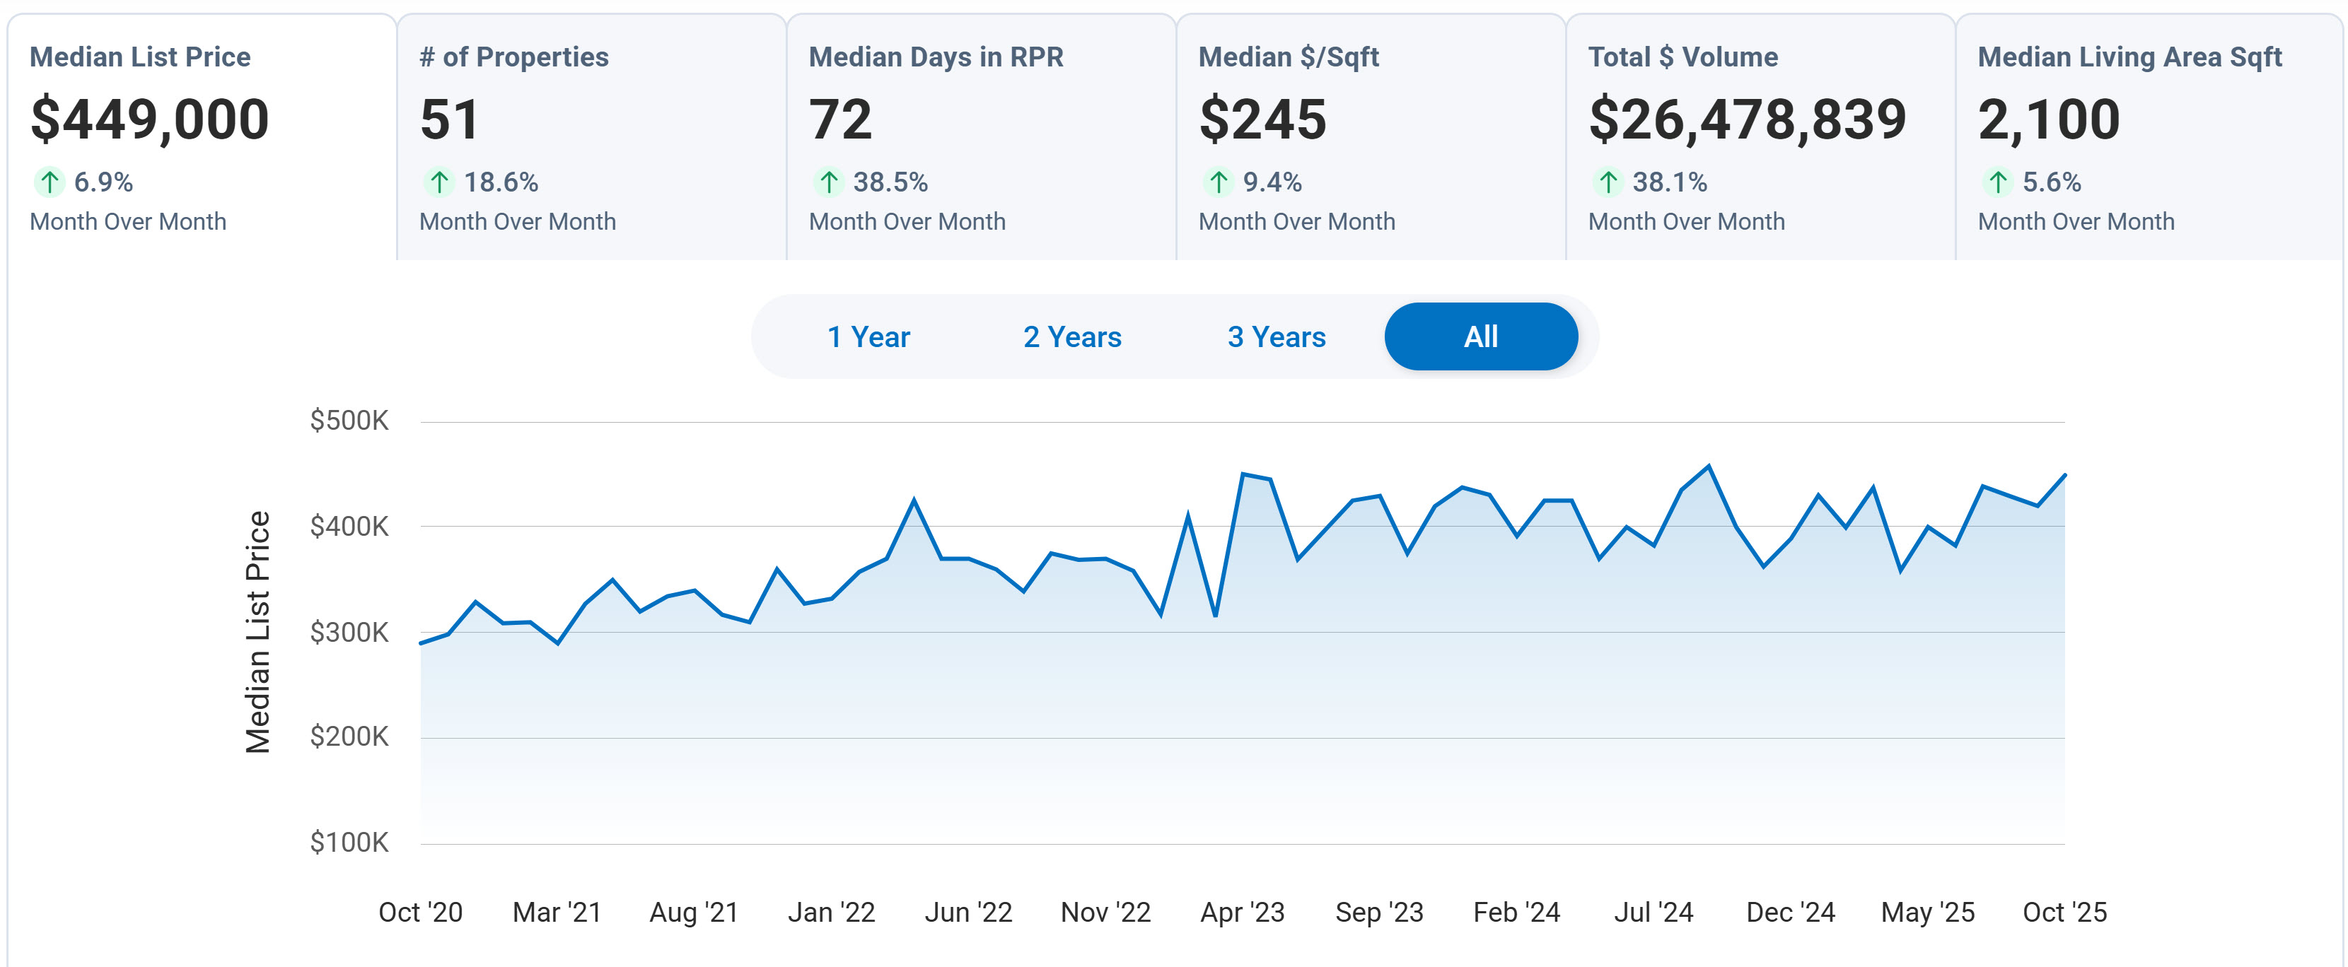Image resolution: width=2348 pixels, height=967 pixels.
Task: Click green up arrow beside 18.6%
Action: coord(439,182)
